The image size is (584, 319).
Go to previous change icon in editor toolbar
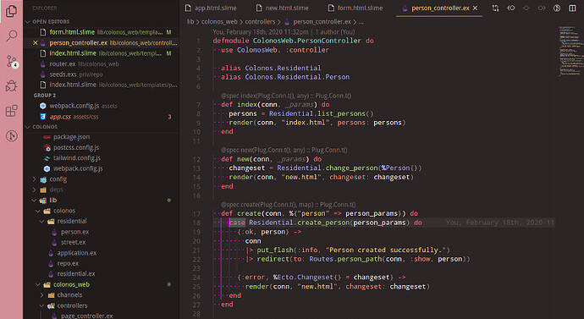pos(511,8)
